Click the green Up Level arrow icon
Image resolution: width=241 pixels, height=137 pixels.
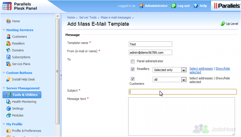(223, 24)
